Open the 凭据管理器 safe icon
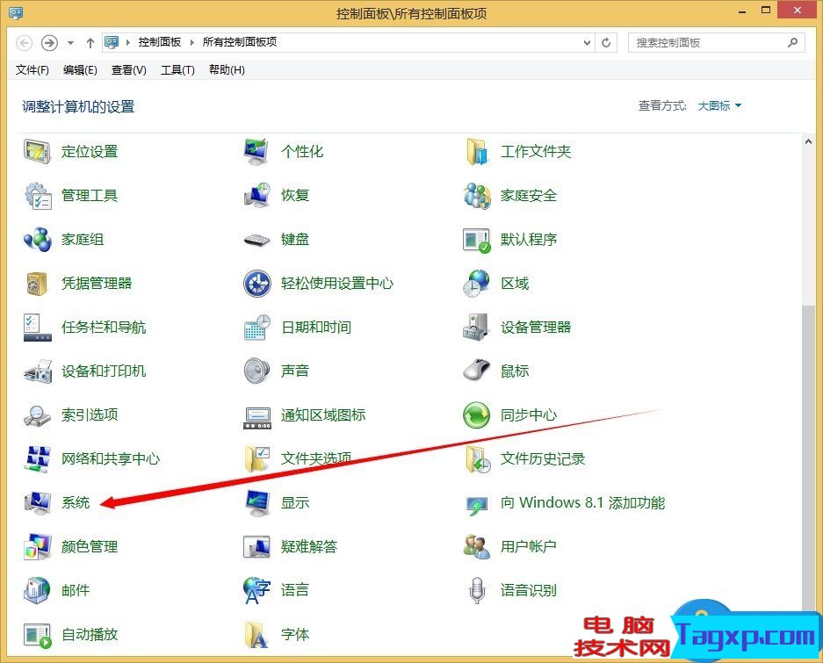823x663 pixels. pyautogui.click(x=37, y=284)
